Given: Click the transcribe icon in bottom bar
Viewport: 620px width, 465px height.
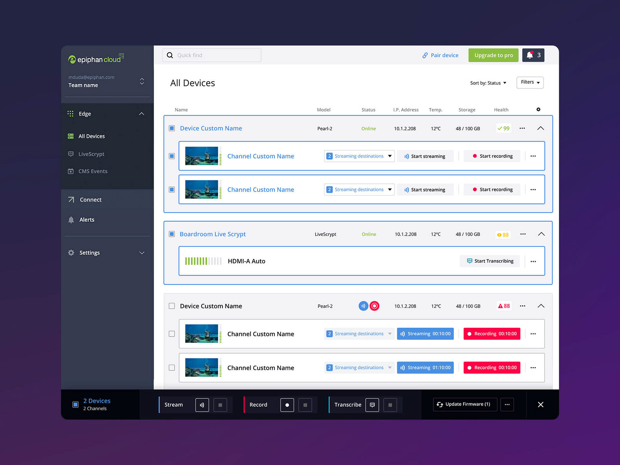Looking at the screenshot, I should click(372, 405).
